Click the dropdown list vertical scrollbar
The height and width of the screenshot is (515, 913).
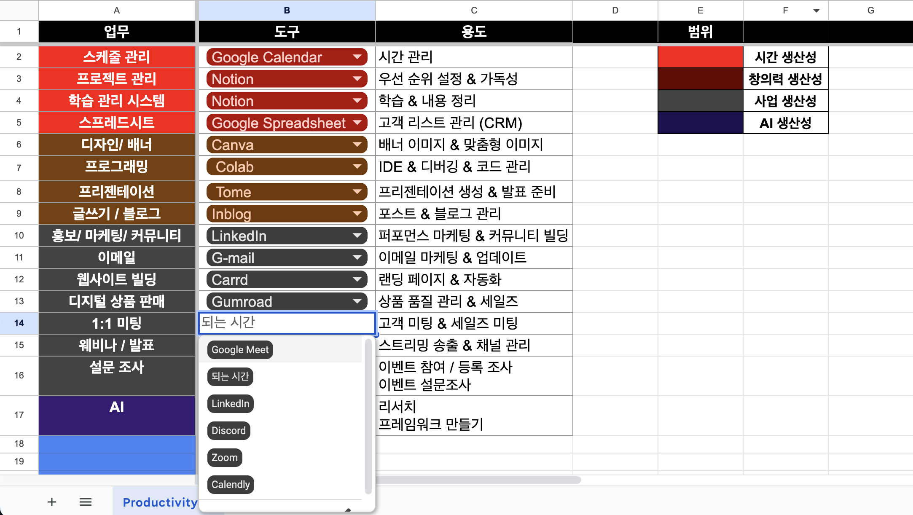[368, 416]
